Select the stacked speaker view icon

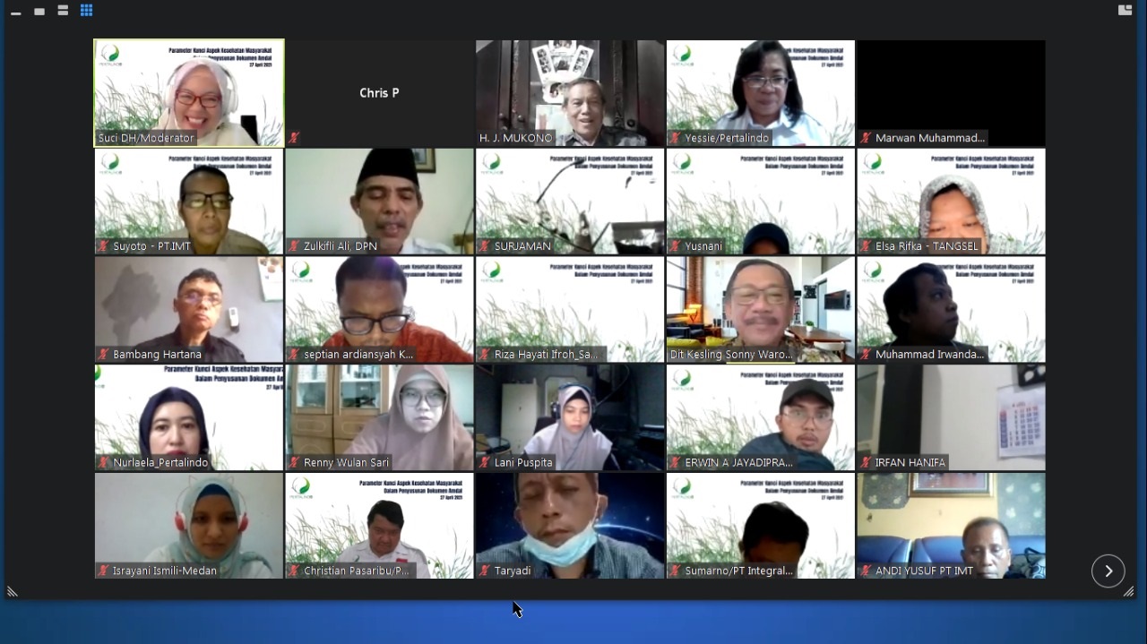[x=63, y=11]
